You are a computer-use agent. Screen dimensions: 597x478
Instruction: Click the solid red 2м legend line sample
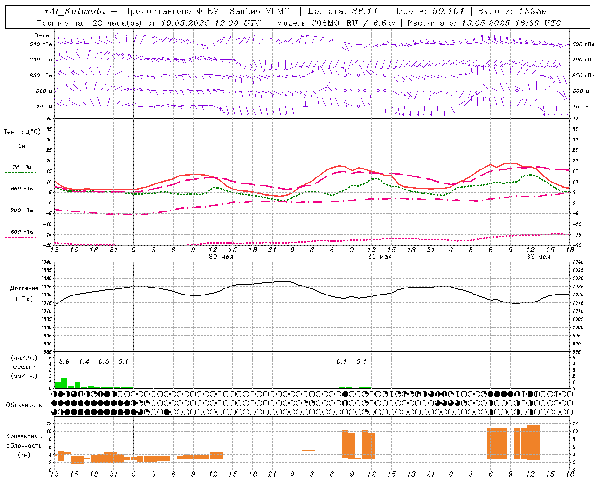(21, 151)
